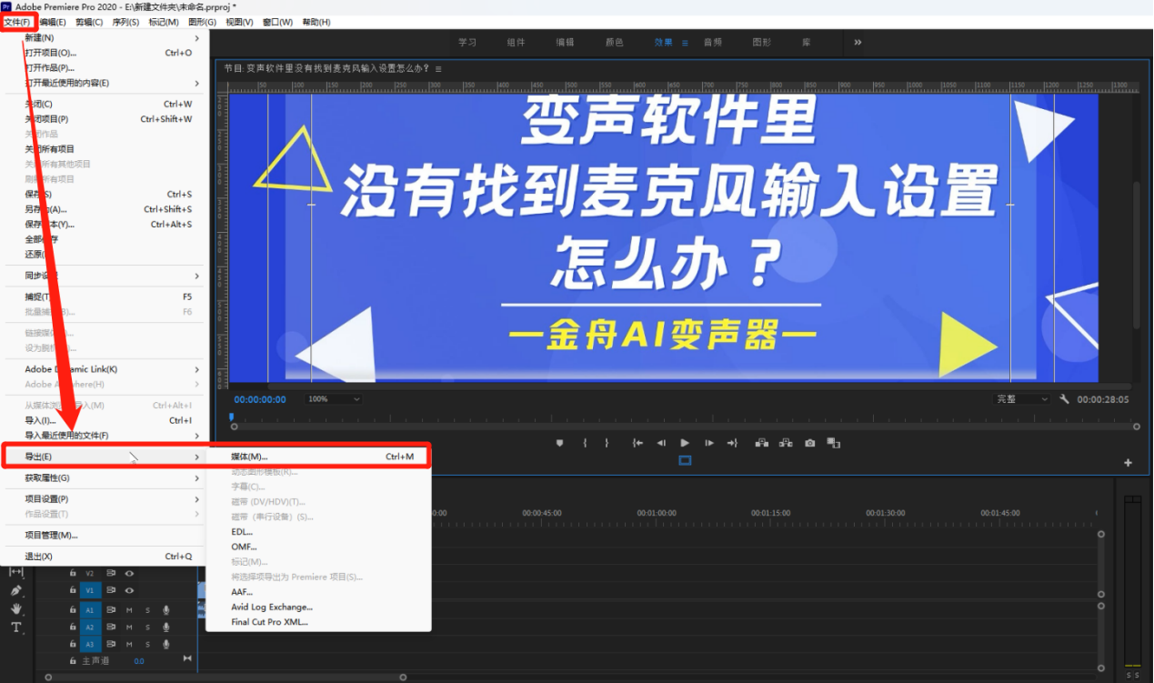Open the button editor plus icon
1154x683 pixels.
1128,463
